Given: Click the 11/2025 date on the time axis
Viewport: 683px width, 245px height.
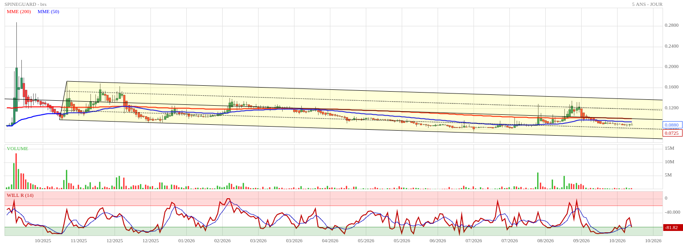Looking at the screenshot, I should coord(79,240).
